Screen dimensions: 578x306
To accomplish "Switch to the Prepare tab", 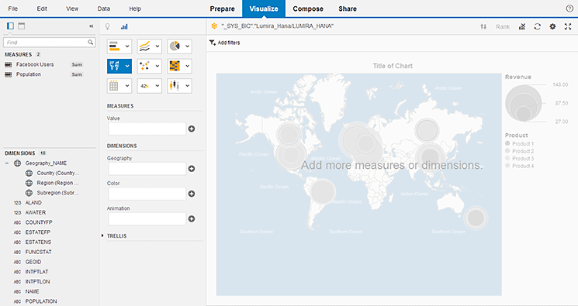I will (x=223, y=9).
